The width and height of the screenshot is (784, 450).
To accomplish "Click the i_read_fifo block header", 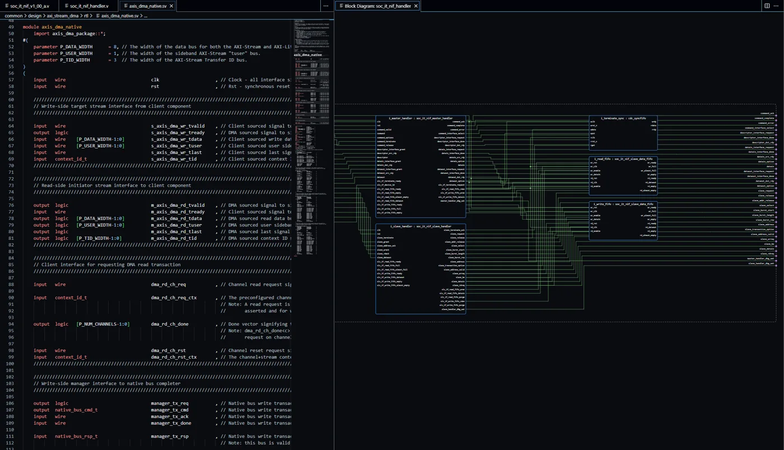I will 623,159.
